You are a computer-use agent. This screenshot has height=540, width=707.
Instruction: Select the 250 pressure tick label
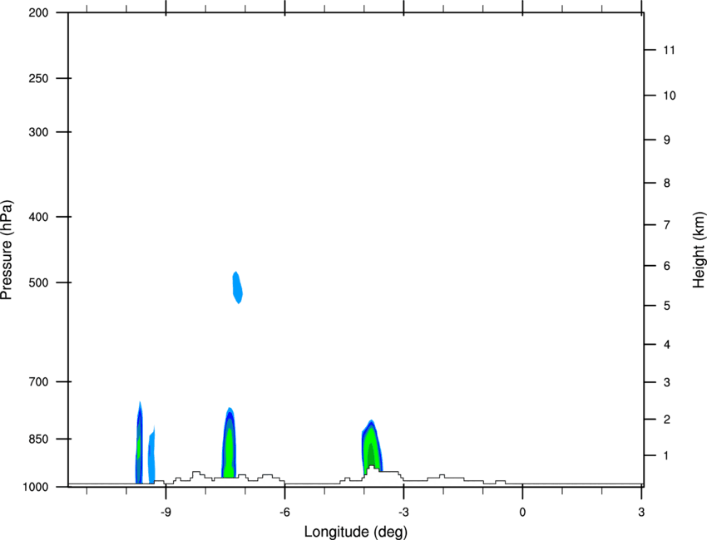[x=38, y=78]
